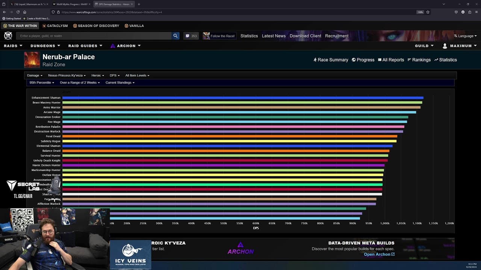481x270 pixels.
Task: Click the Arms Warrior DPS bar
Action: coord(241,107)
